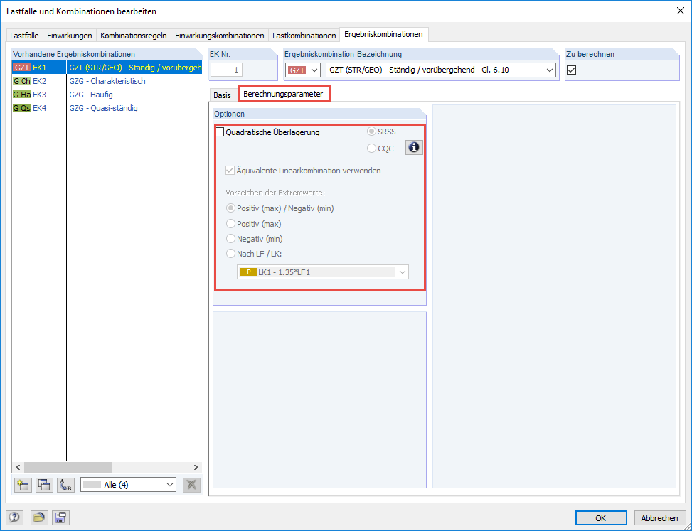Click the list's horizontal scrollbar thumb
The height and width of the screenshot is (531, 692).
pyautogui.click(x=68, y=468)
